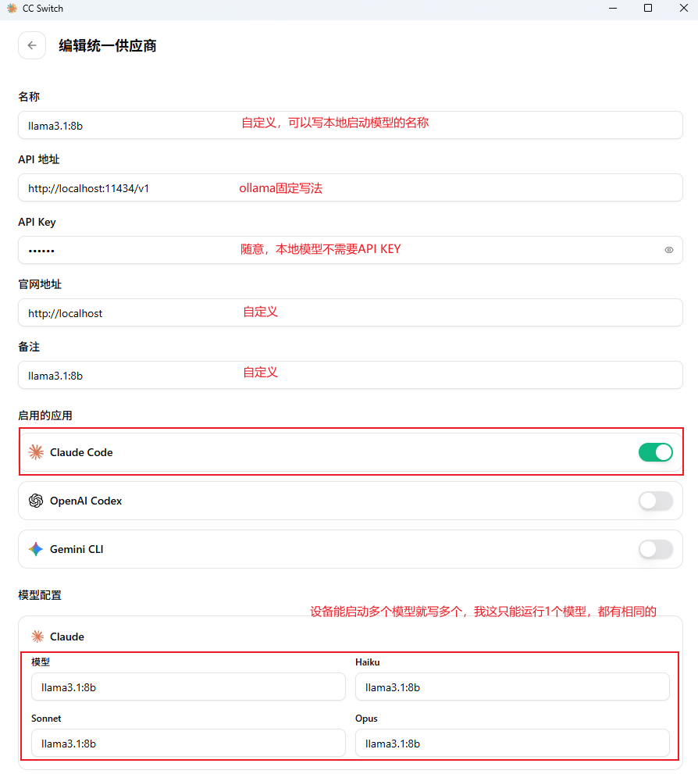The image size is (698, 774).
Task: Click the Claude Code label text
Action: click(81, 452)
